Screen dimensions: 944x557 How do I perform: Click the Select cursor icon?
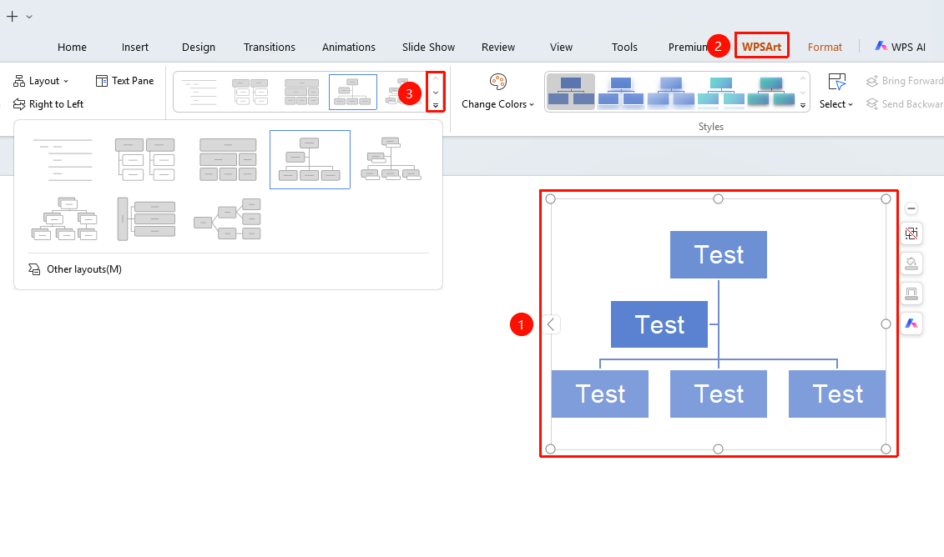[x=837, y=82]
